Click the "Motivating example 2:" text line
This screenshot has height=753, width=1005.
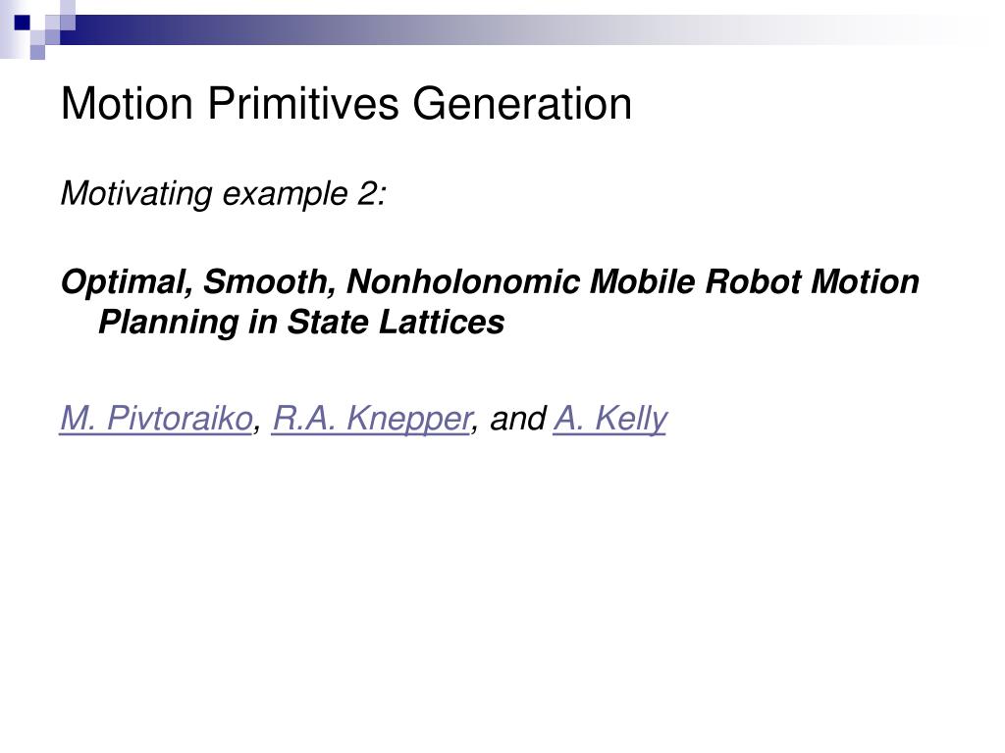[224, 194]
